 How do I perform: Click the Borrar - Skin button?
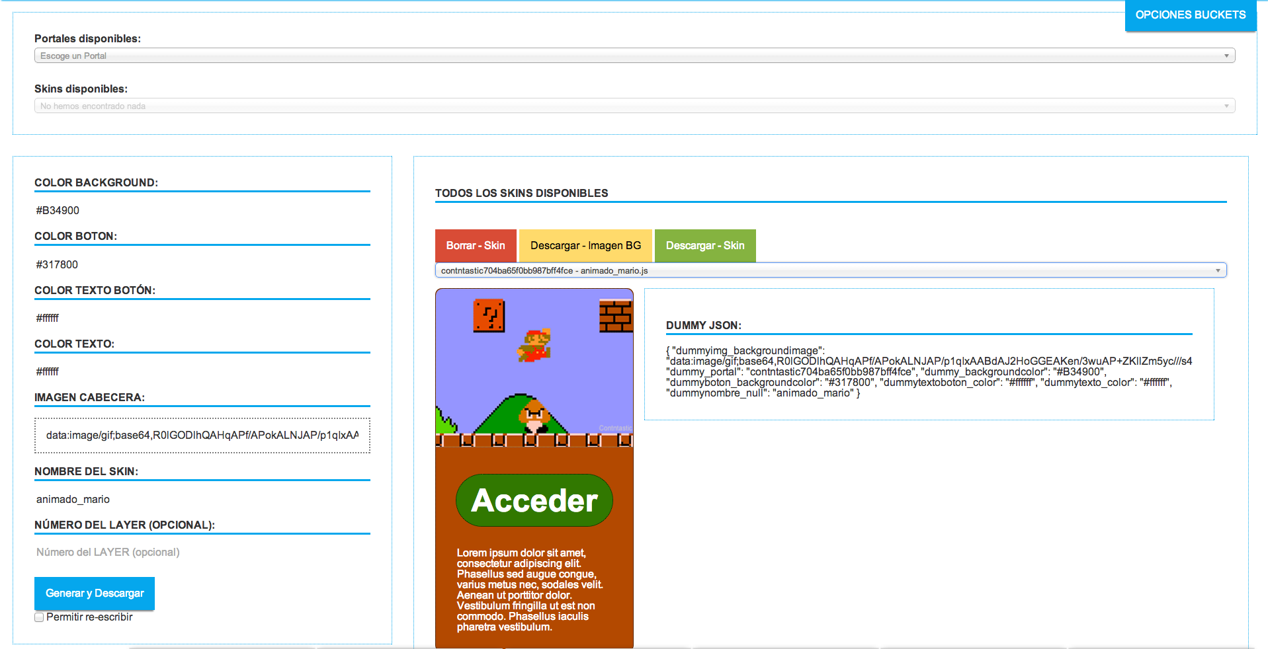pos(476,246)
